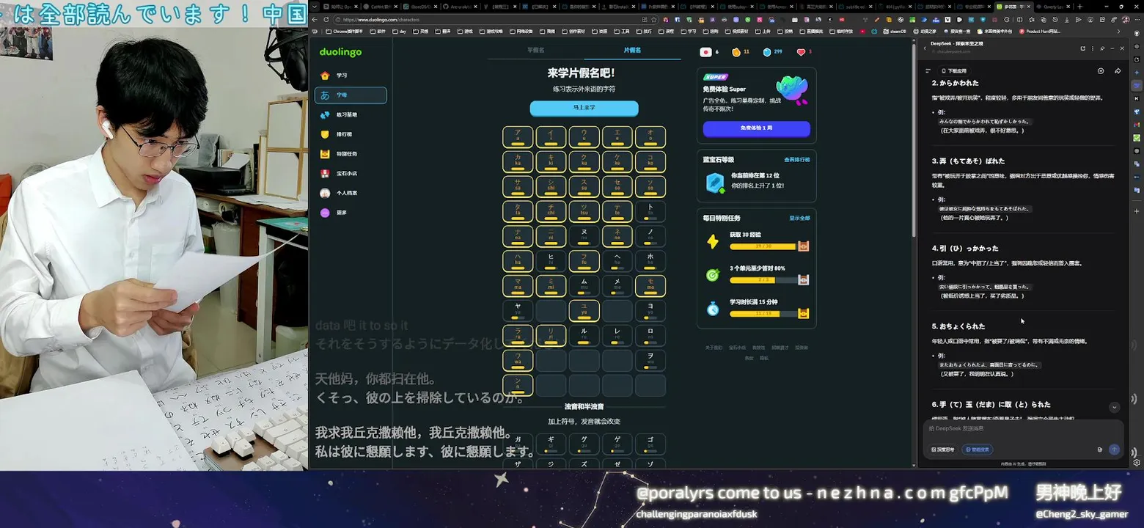Click the Duolingo page vertical scrollbar

tap(913, 139)
